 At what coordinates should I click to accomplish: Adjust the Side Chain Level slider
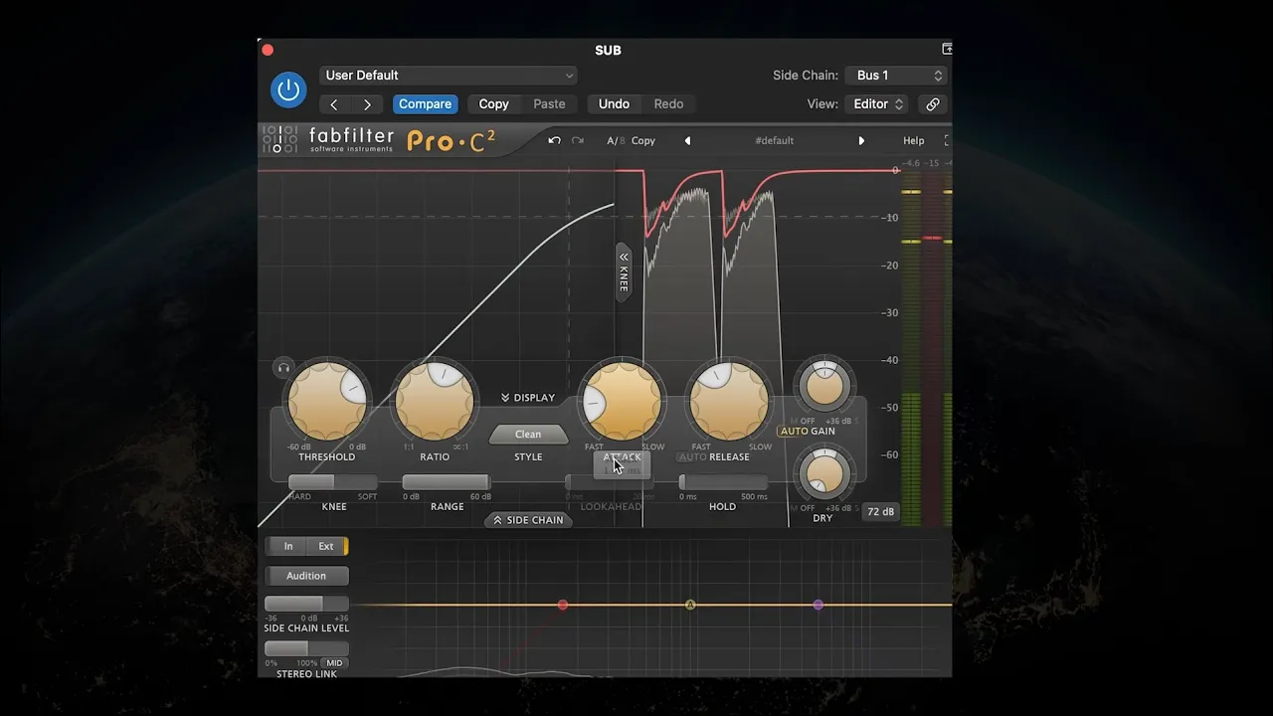[x=306, y=604]
